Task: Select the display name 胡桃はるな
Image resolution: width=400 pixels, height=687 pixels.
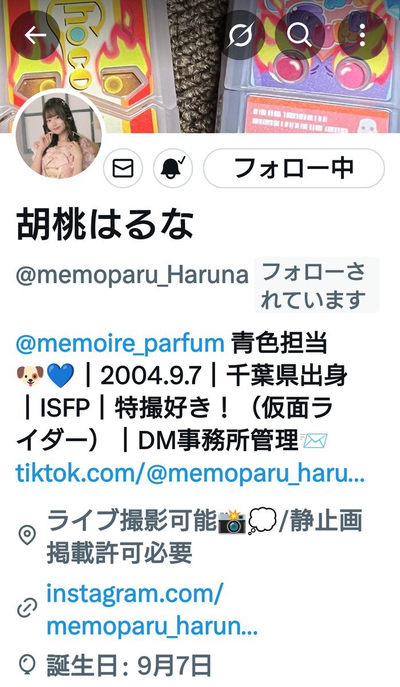Action: (x=105, y=226)
